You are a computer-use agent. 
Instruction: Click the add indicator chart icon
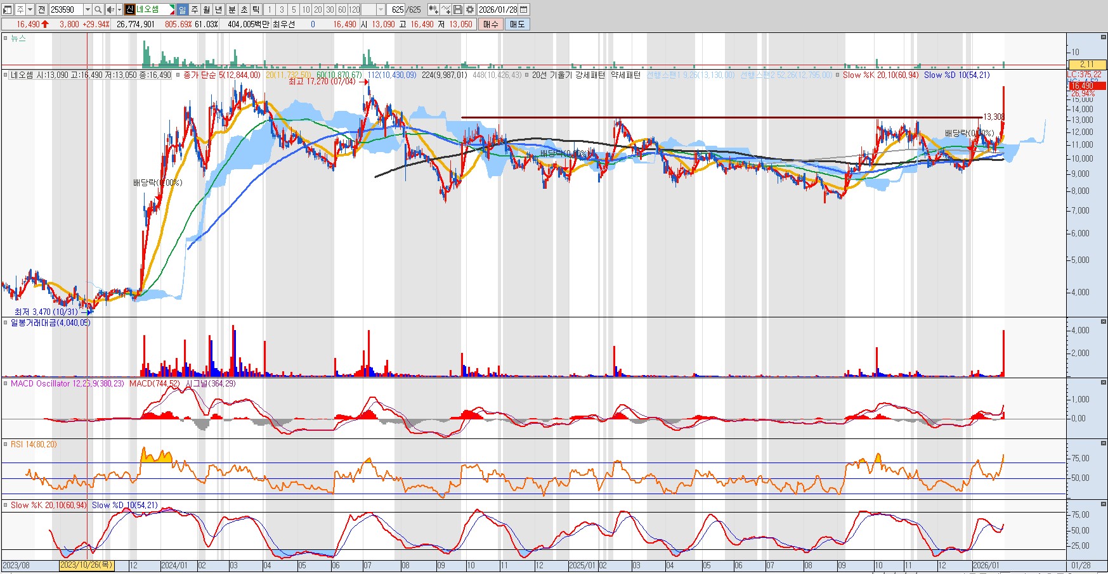(x=433, y=10)
